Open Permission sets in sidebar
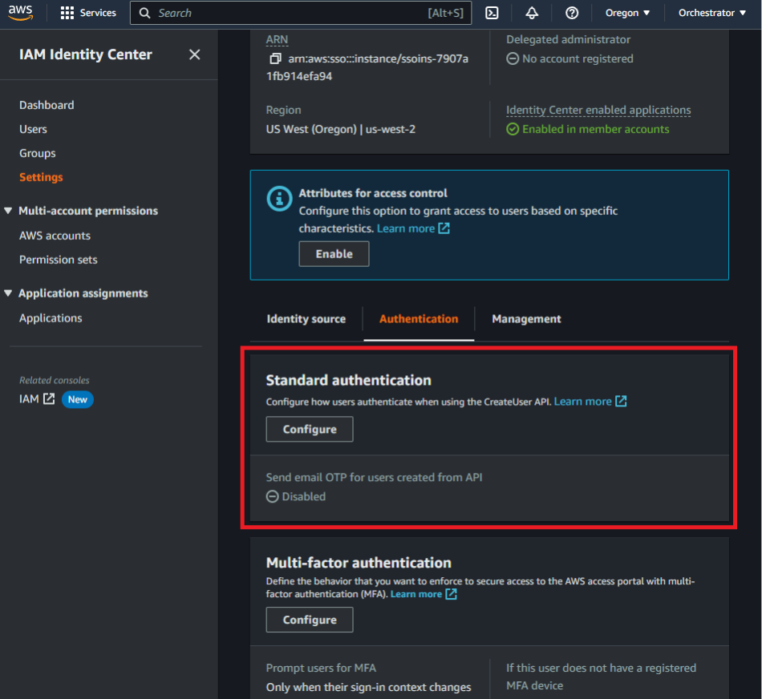 59,260
